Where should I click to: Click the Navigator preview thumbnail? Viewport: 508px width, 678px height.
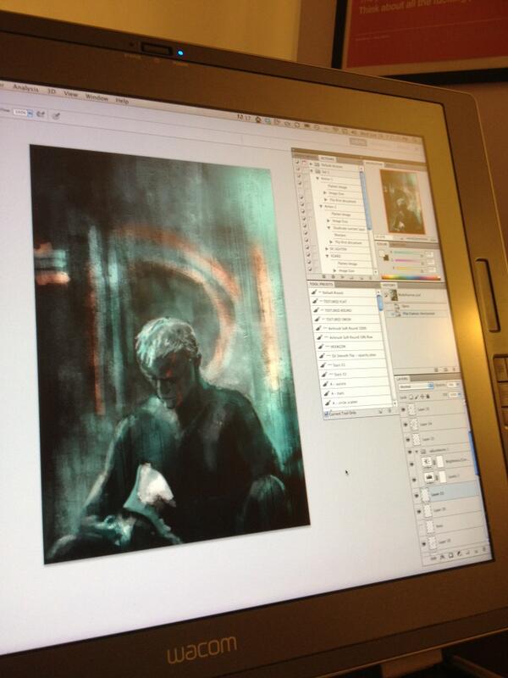(401, 202)
